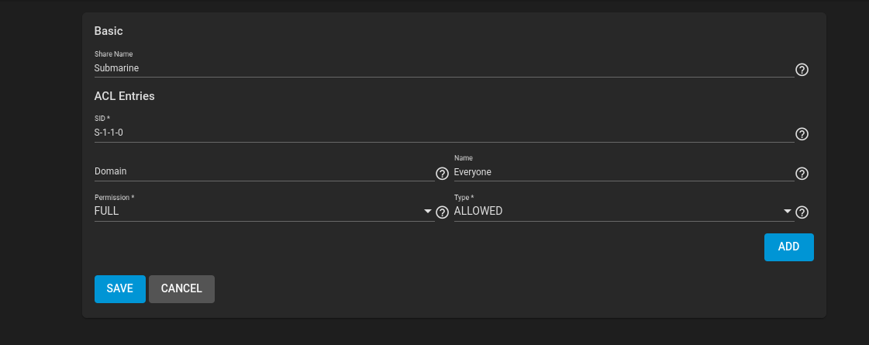View help for the Name field
869x345 pixels.
(x=802, y=174)
